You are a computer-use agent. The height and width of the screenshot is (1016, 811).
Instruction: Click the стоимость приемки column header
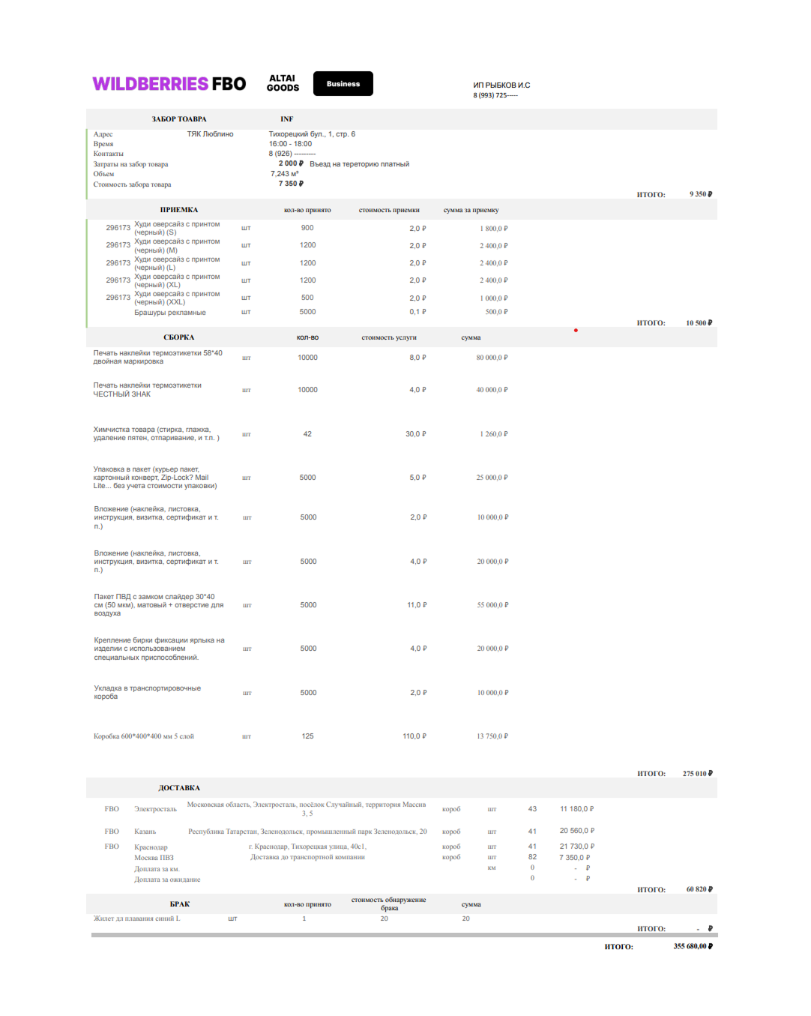coord(389,210)
